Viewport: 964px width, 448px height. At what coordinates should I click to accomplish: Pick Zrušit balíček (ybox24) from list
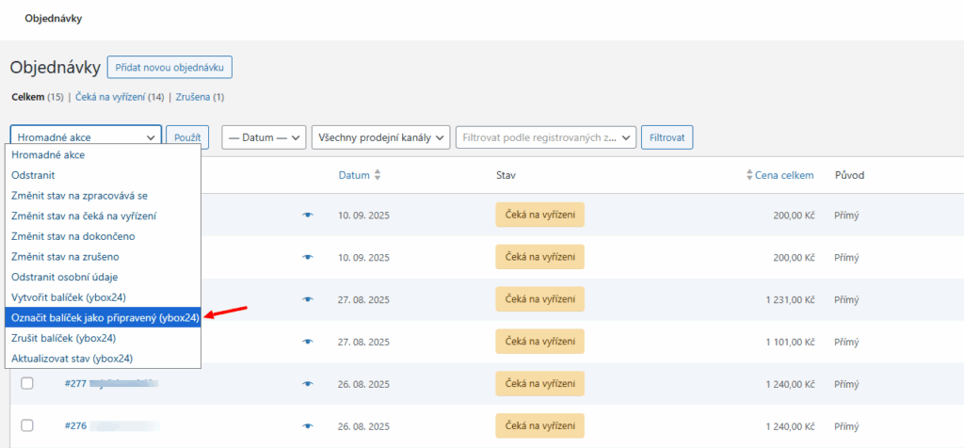[63, 338]
